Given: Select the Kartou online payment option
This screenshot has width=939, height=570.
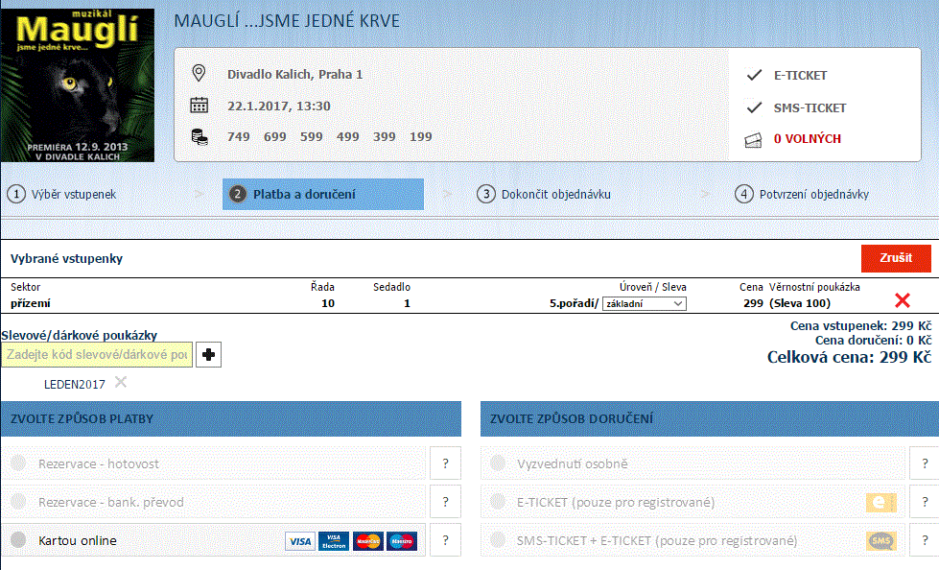Looking at the screenshot, I should (18, 540).
